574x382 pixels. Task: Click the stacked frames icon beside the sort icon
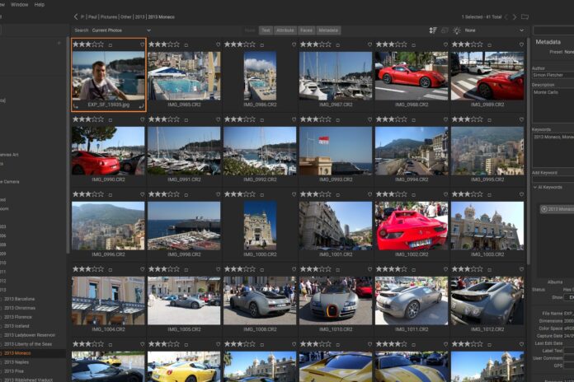click(445, 30)
